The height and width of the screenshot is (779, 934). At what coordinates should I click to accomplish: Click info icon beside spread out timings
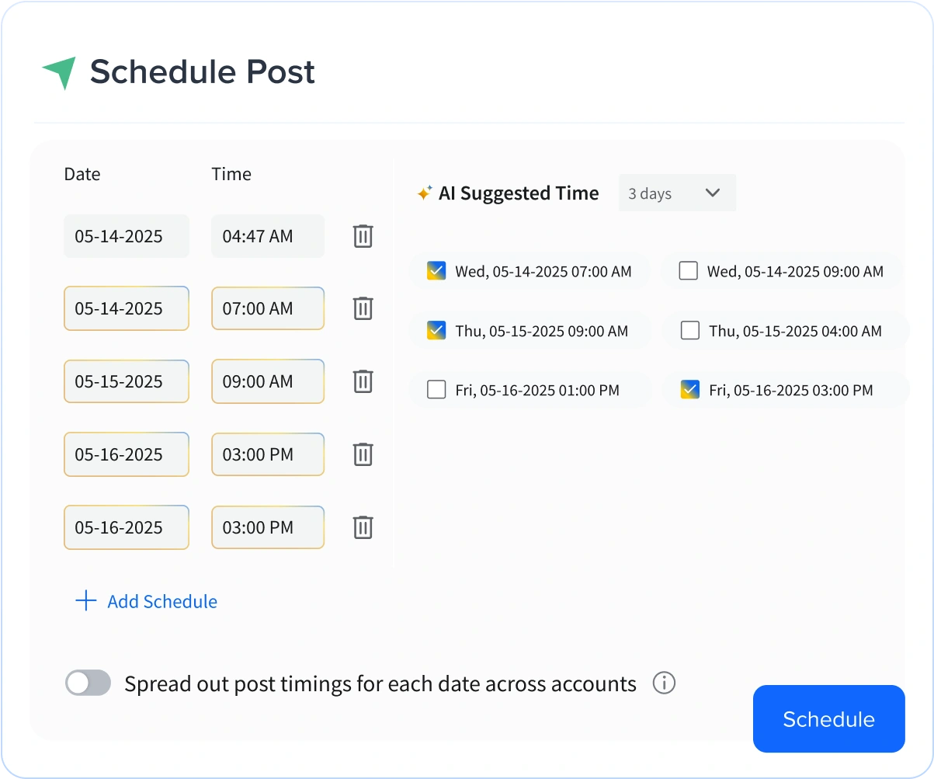pyautogui.click(x=664, y=683)
